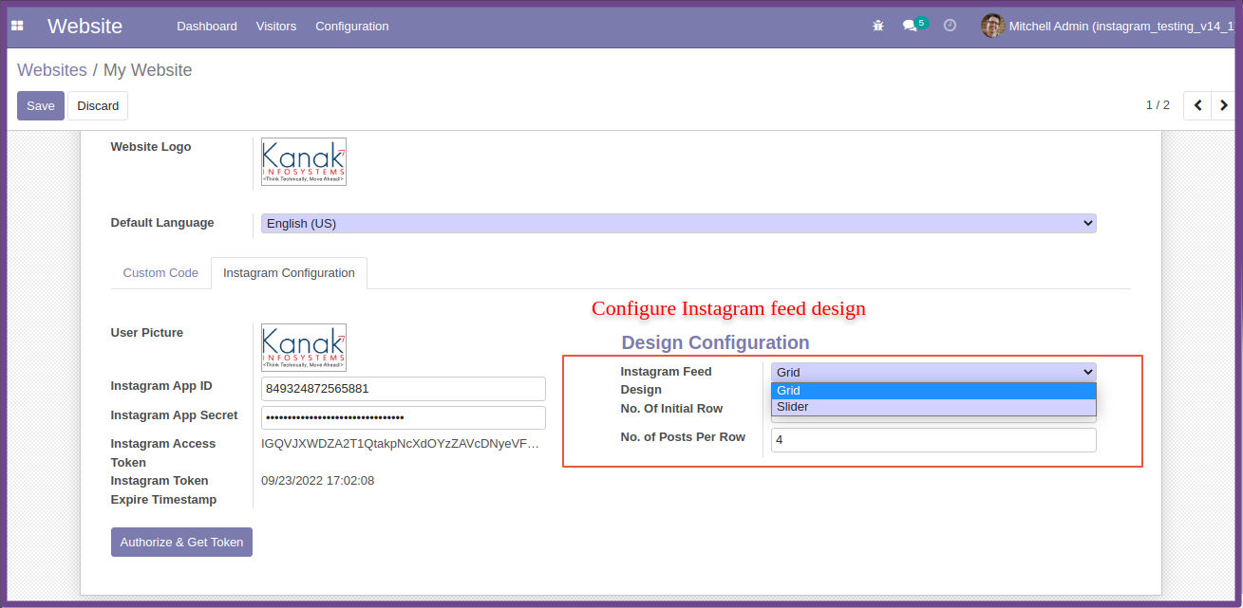The width and height of the screenshot is (1243, 608).
Task: Open the conversations chat icon
Action: pyautogui.click(x=911, y=26)
